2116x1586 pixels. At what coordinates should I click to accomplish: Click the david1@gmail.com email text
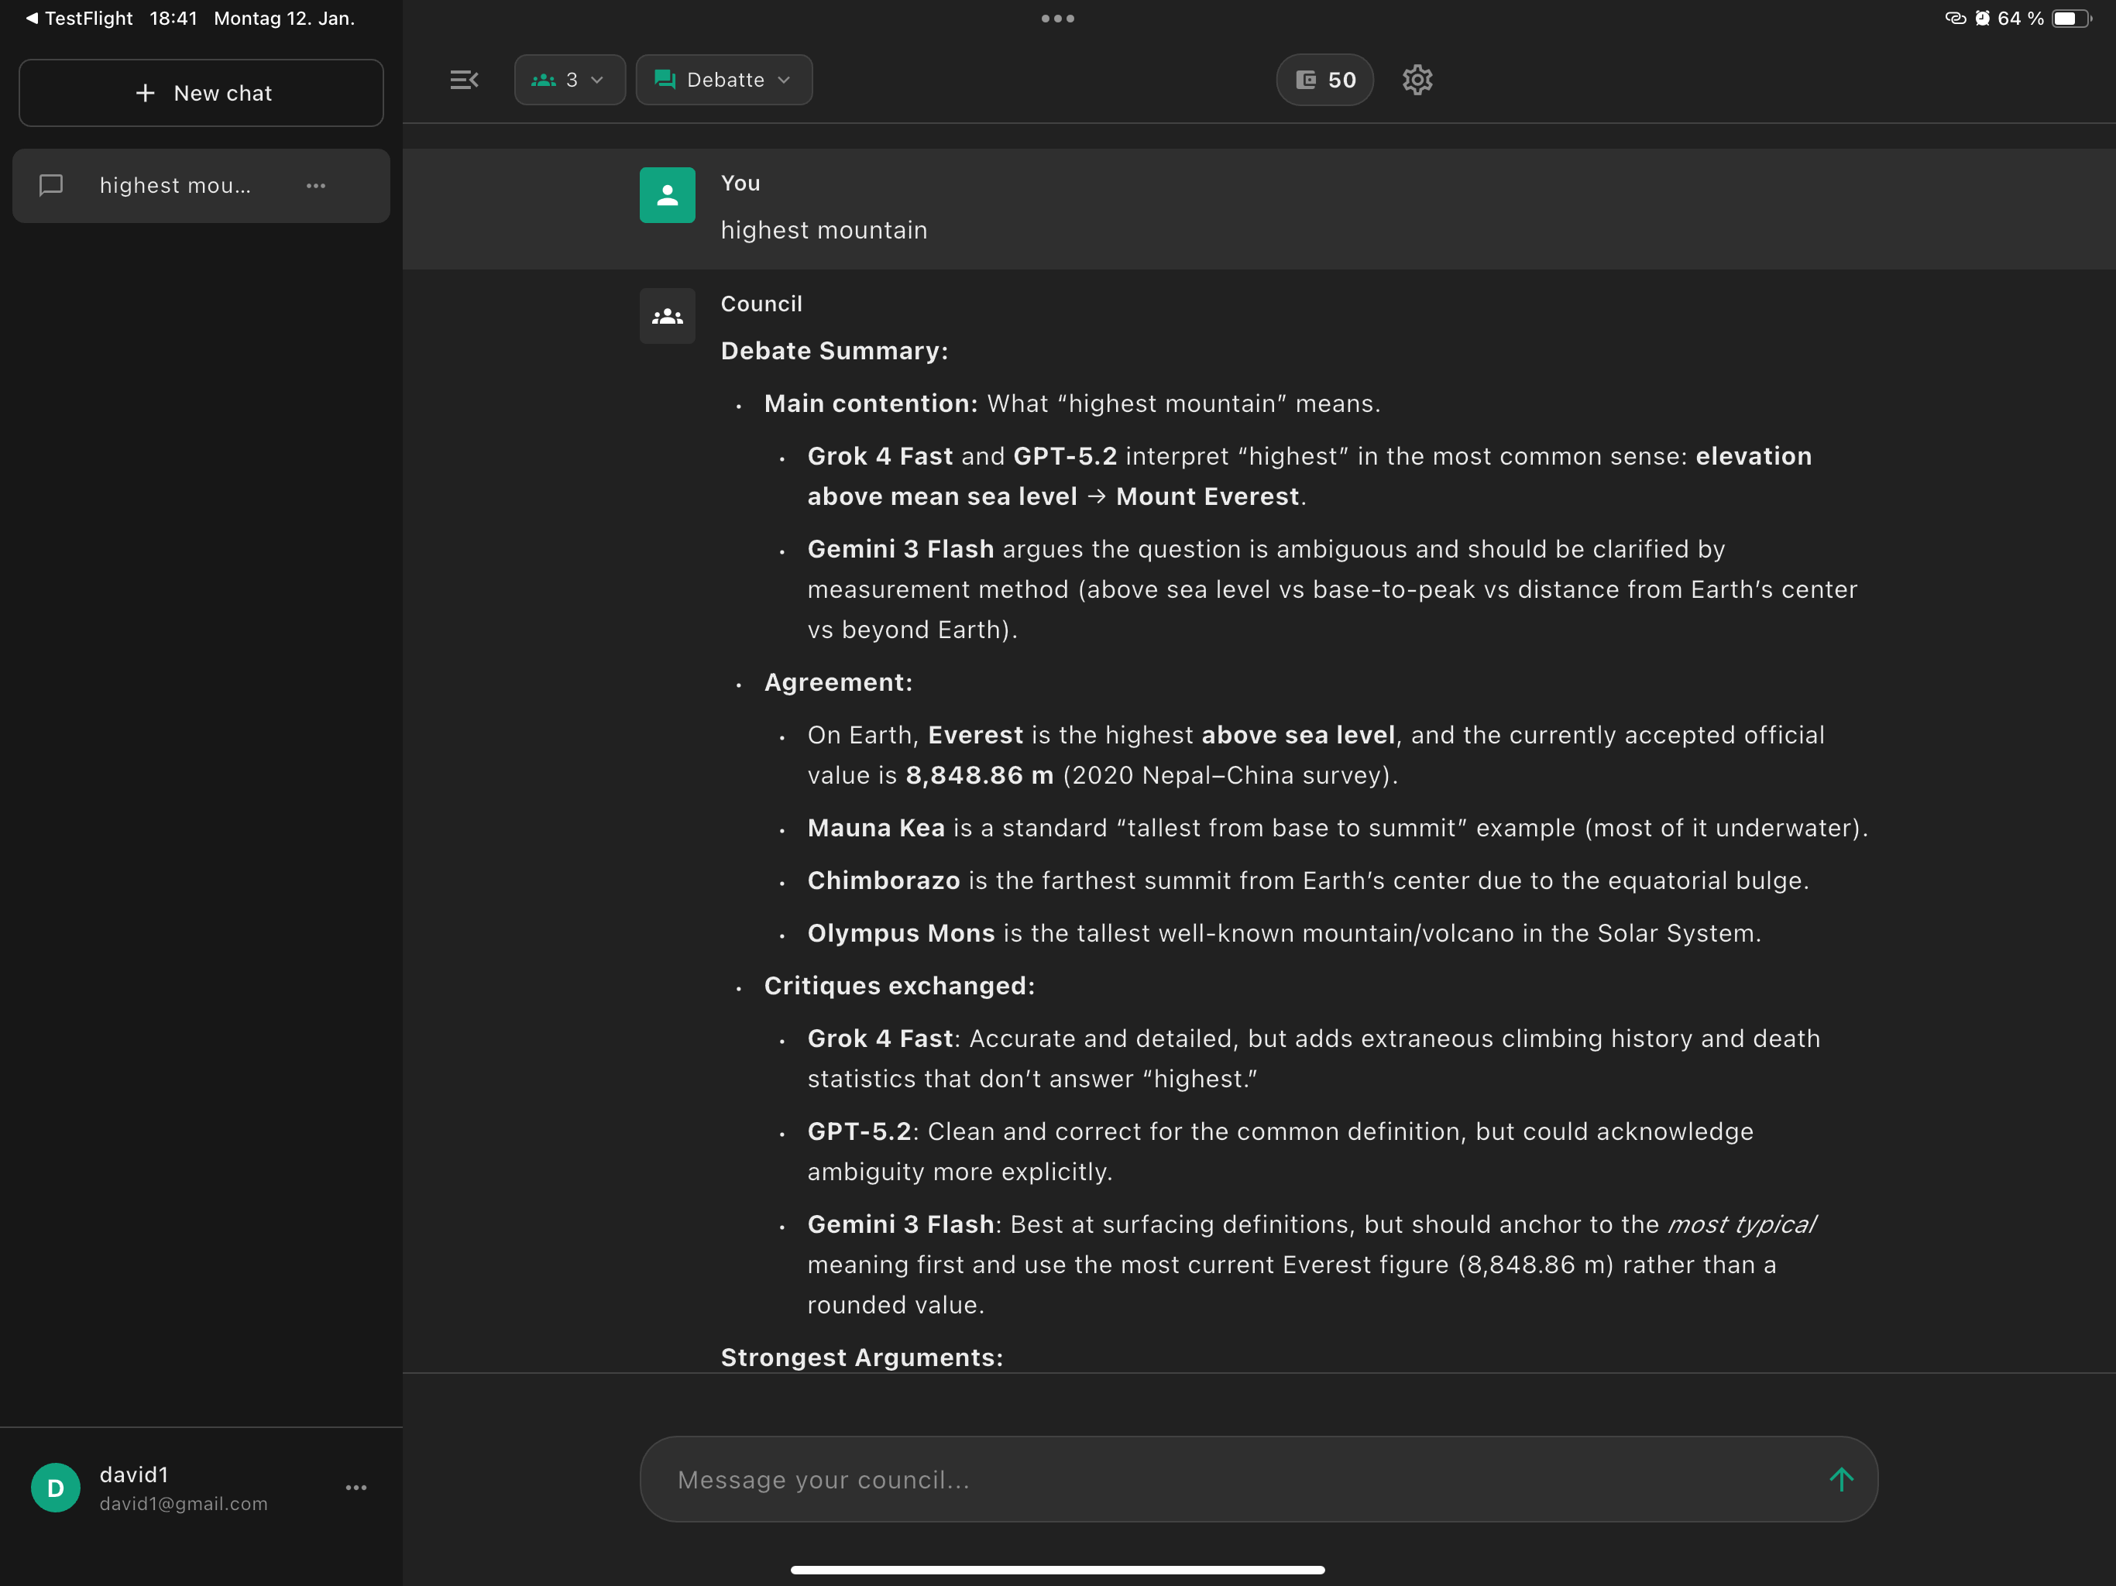[184, 1503]
